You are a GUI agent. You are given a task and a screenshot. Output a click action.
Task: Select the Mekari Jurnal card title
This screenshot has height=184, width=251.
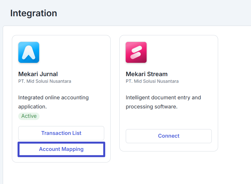coord(38,74)
